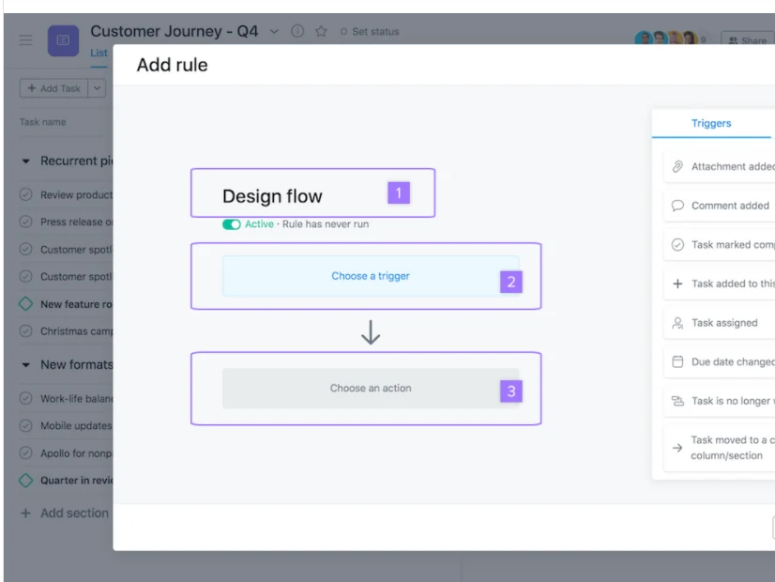Click the Add section plus icon
Image resolution: width=775 pixels, height=582 pixels.
[x=25, y=513]
